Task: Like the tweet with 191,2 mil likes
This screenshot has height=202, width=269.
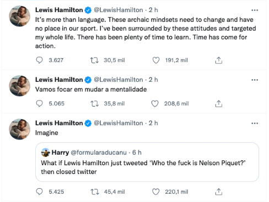Action: coord(156,60)
